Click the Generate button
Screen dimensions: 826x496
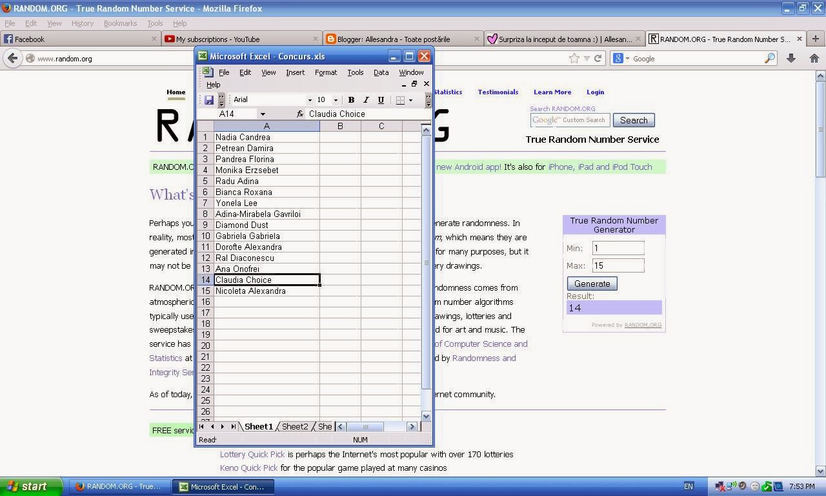pos(592,284)
